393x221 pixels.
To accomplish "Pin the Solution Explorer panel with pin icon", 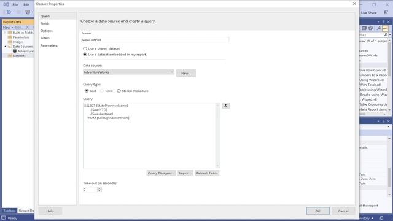I will point(383,22).
